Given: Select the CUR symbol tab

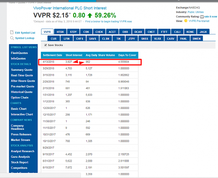Looking at the screenshot, I should (x=54, y=38).
